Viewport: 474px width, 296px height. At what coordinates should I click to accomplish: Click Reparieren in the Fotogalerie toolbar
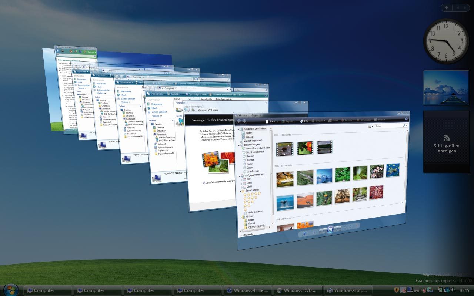tap(289, 121)
